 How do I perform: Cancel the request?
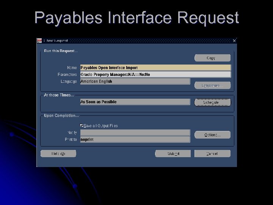point(212,154)
